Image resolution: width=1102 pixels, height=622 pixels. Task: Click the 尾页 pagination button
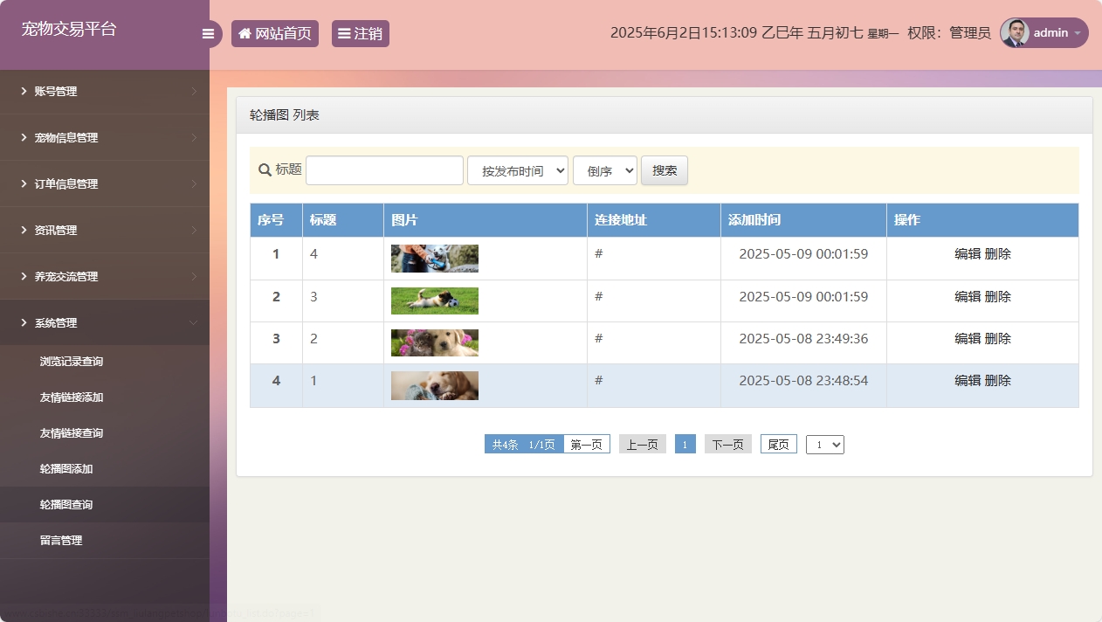(x=779, y=445)
